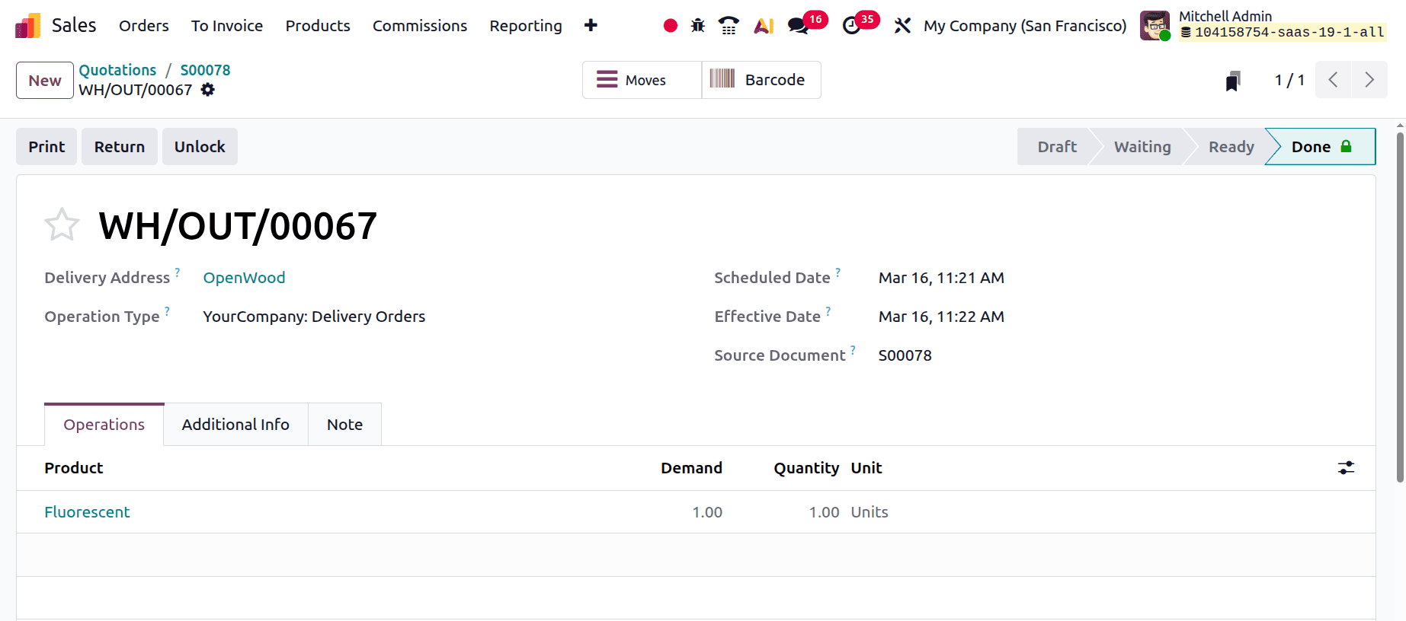1406x621 pixels.
Task: Open the OpenWood delivery address link
Action: pos(244,278)
